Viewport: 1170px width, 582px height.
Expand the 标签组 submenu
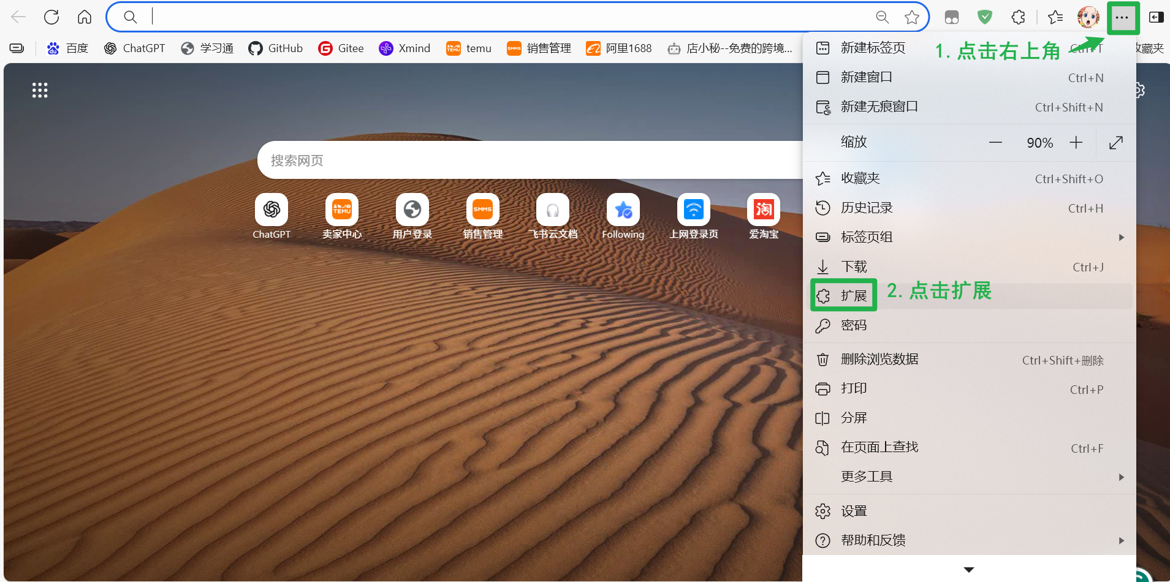[x=867, y=237]
